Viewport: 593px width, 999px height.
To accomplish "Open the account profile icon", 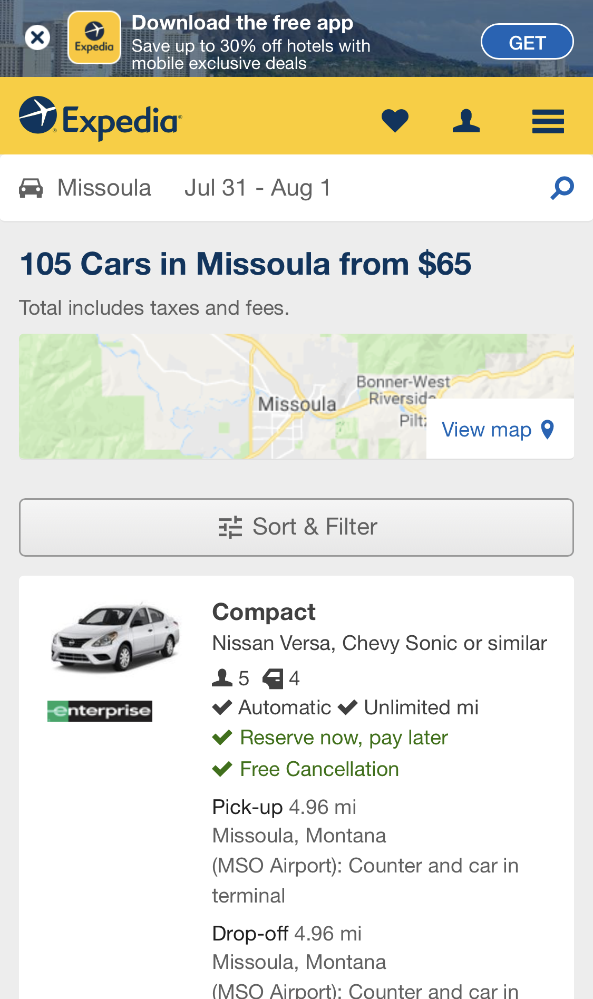I will coord(466,121).
